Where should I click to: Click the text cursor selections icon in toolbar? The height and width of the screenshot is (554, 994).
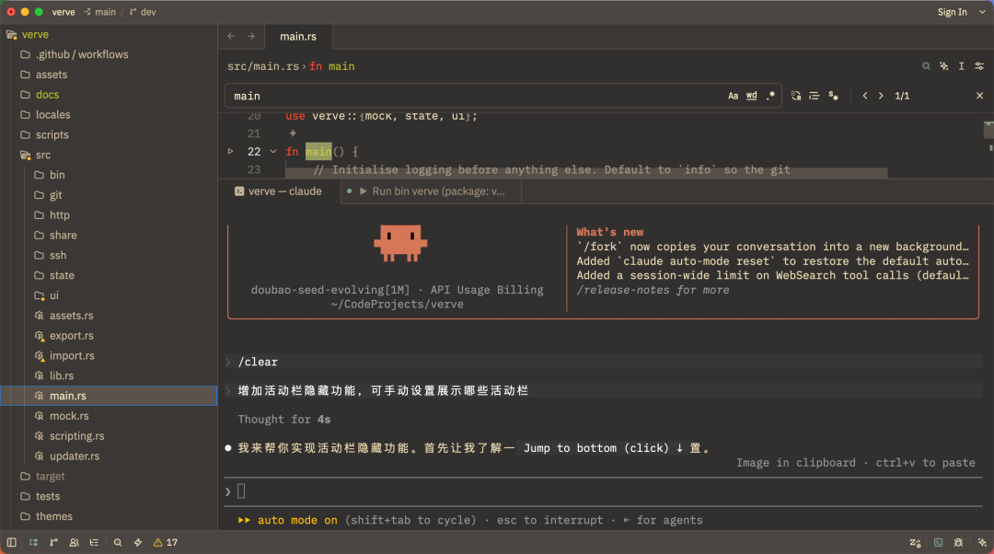(962, 66)
